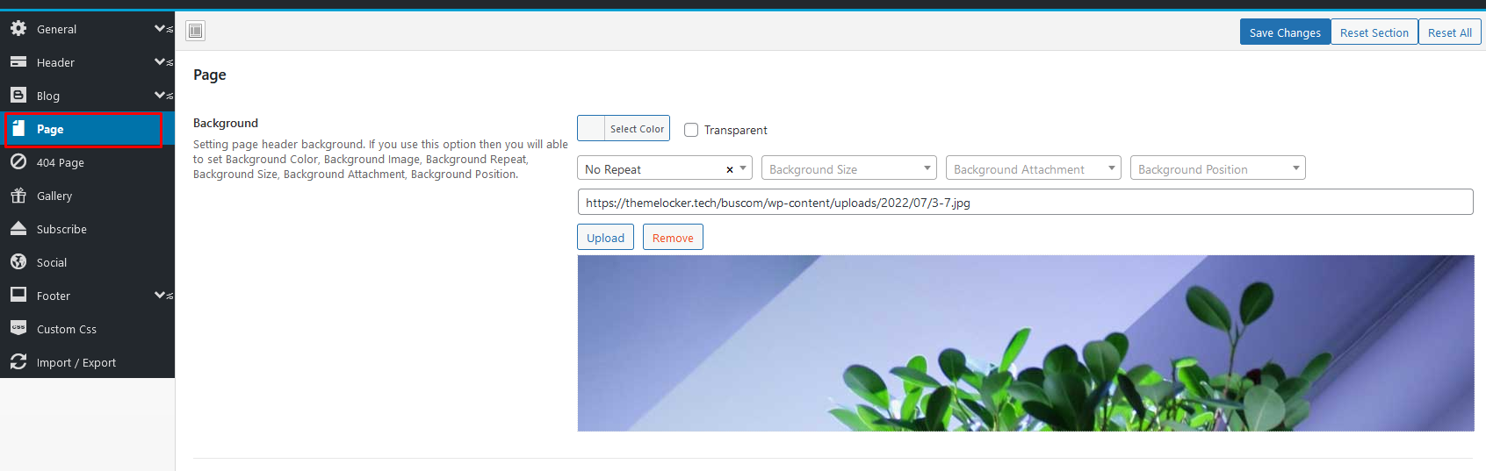Click the Blog sidebar icon
Image resolution: width=1486 pixels, height=471 pixels.
click(x=18, y=95)
